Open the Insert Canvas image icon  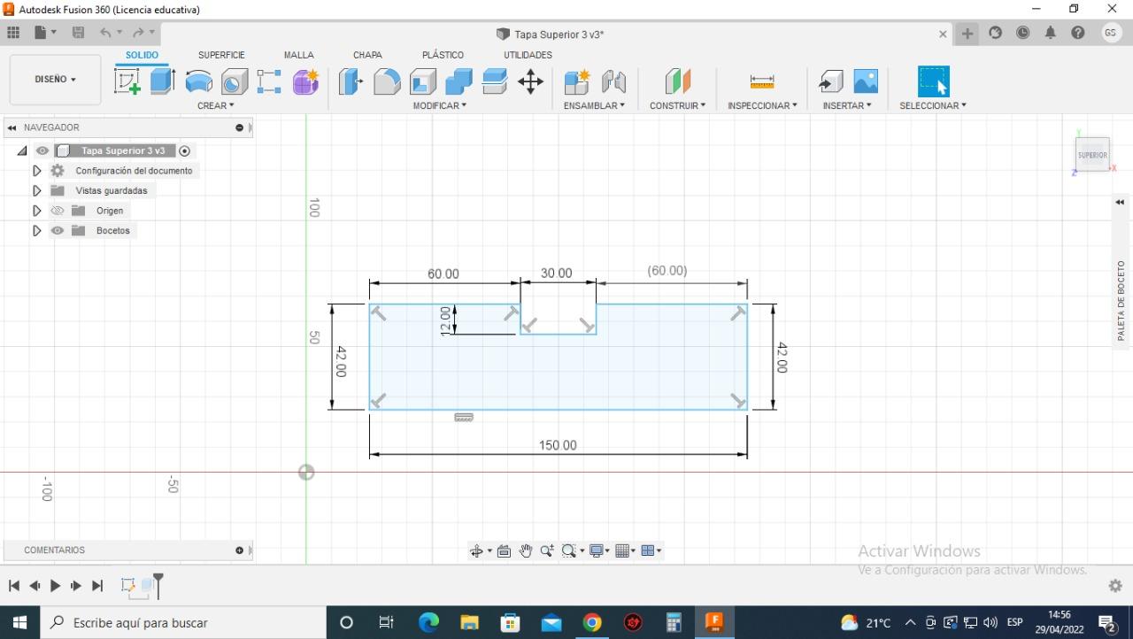(866, 81)
